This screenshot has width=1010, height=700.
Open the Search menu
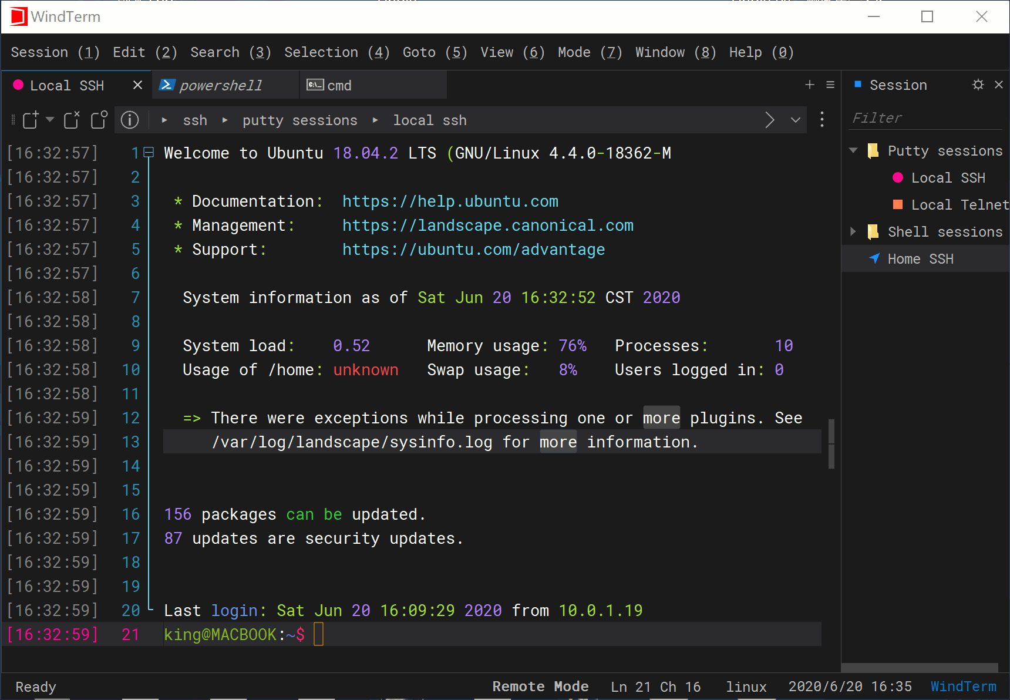tap(231, 52)
